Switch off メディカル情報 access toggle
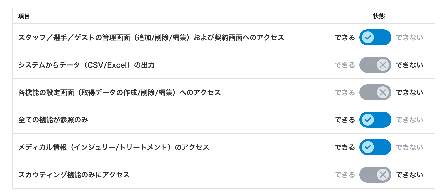Screen dimensions: 447x196 [x=375, y=147]
